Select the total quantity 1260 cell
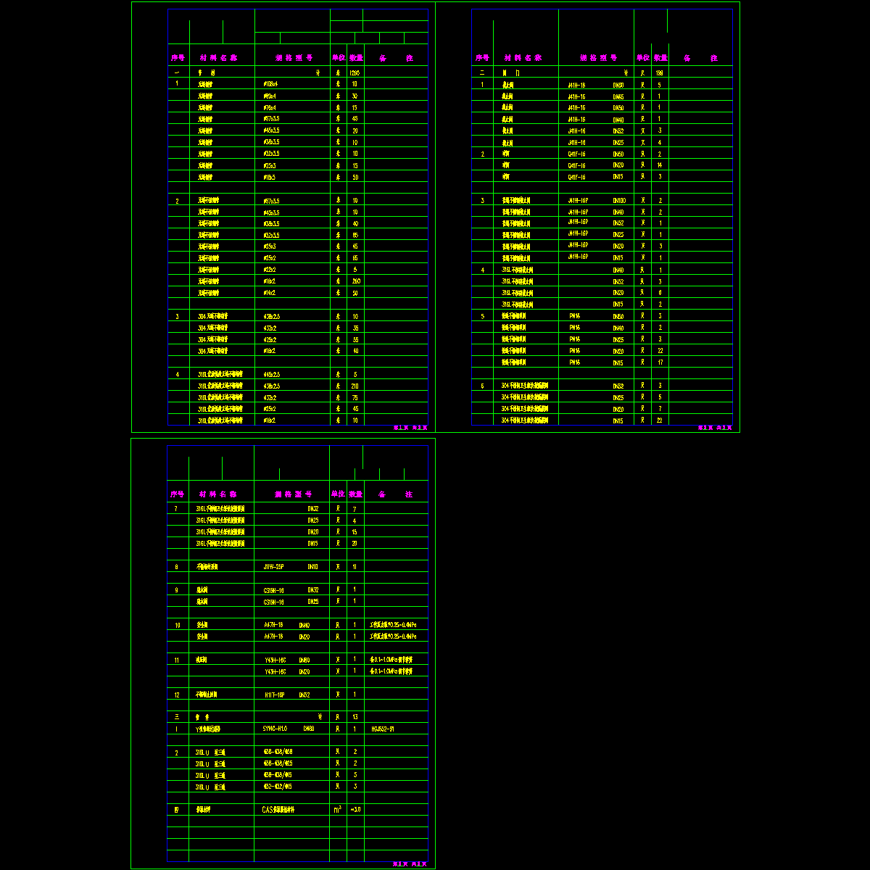 [x=355, y=72]
